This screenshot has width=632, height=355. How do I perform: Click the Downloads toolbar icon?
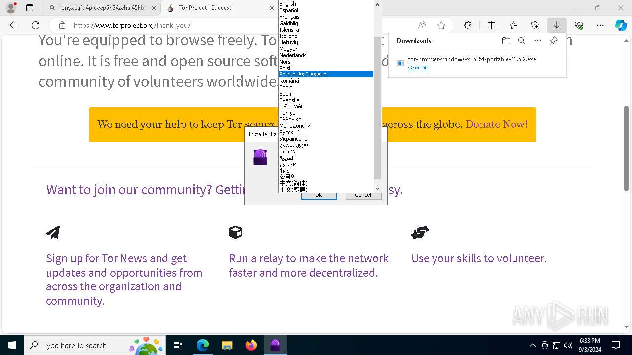(557, 25)
